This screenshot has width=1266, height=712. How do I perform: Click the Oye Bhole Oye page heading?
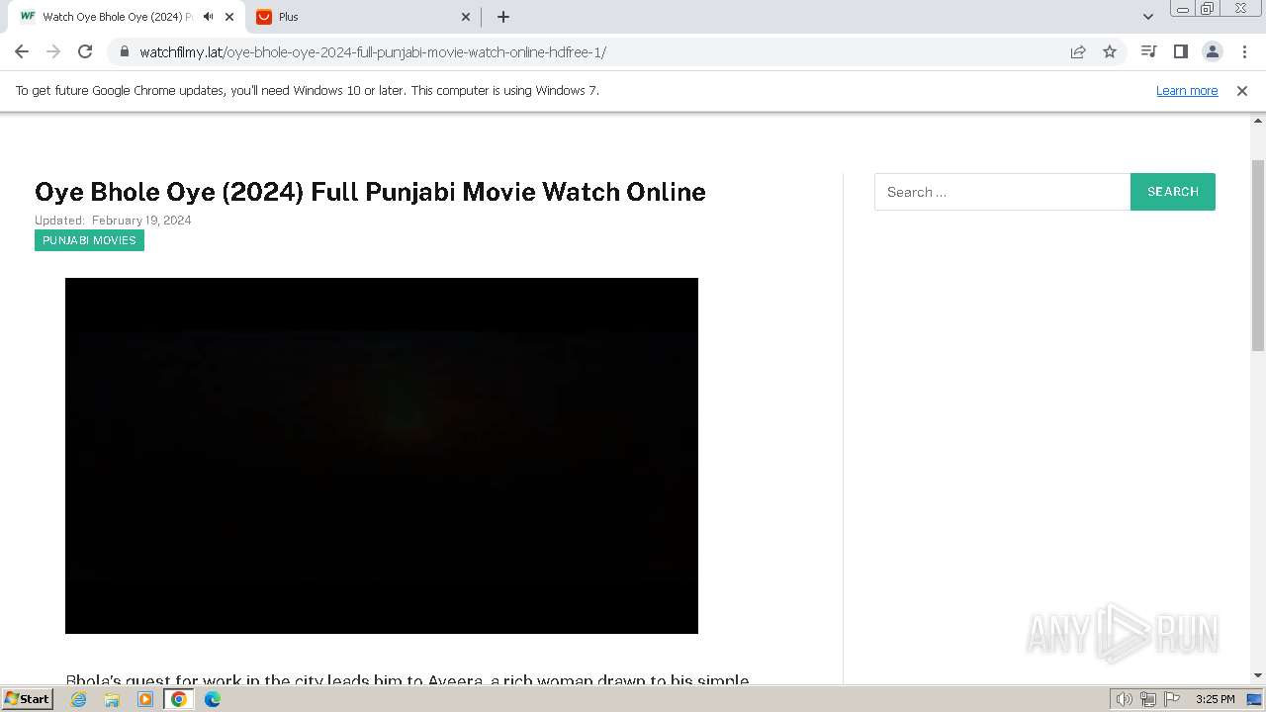(x=370, y=192)
